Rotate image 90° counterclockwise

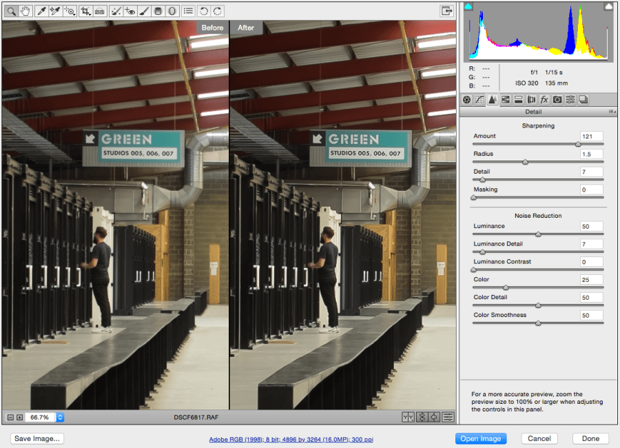(203, 11)
